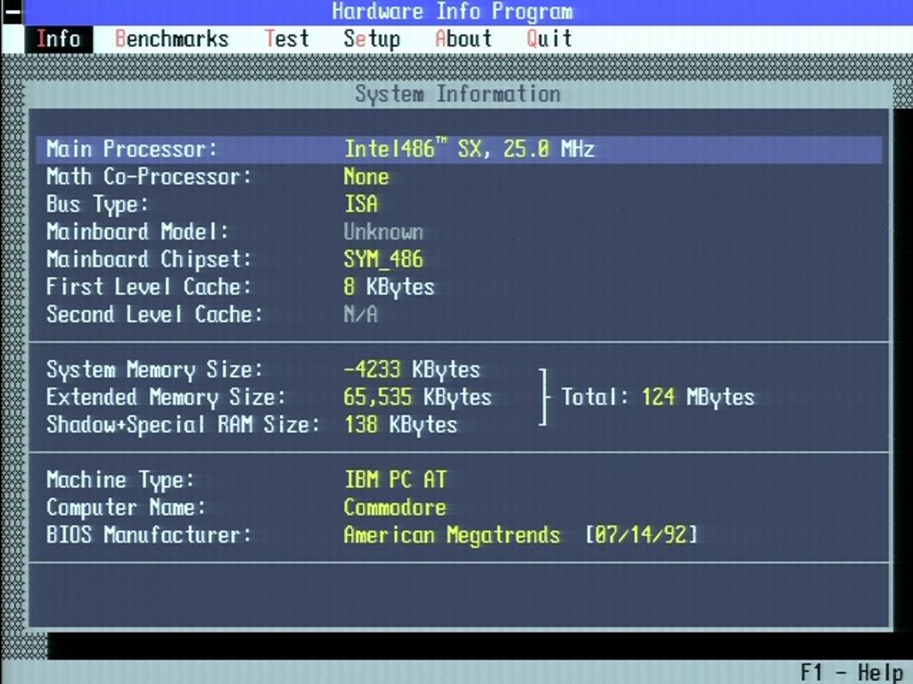Click the Bus Type label
Screen dimensions: 913x684
click(97, 205)
